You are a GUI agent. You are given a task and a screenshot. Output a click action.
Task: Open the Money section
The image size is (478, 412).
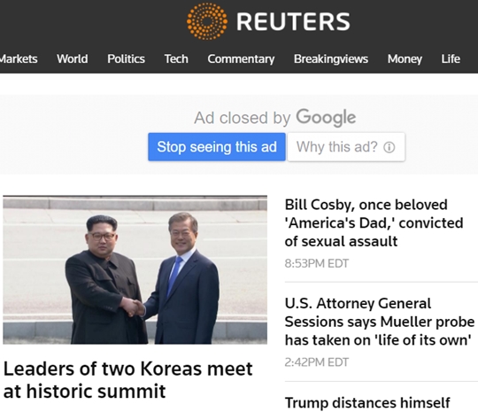(405, 58)
